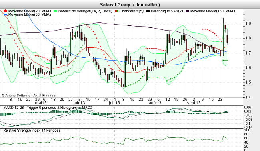Click the 0,06 label on the MACD axis
Viewport: 260px width, 151px height.
pos(248,108)
